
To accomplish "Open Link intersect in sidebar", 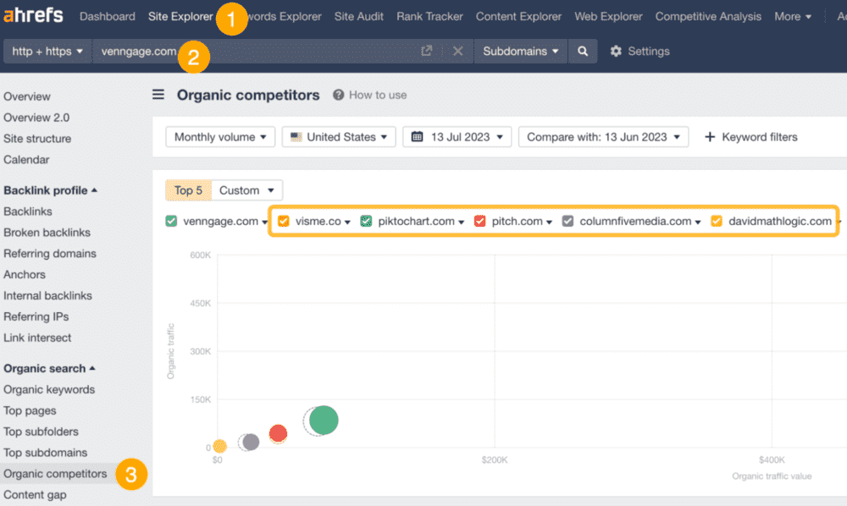I will tap(37, 338).
